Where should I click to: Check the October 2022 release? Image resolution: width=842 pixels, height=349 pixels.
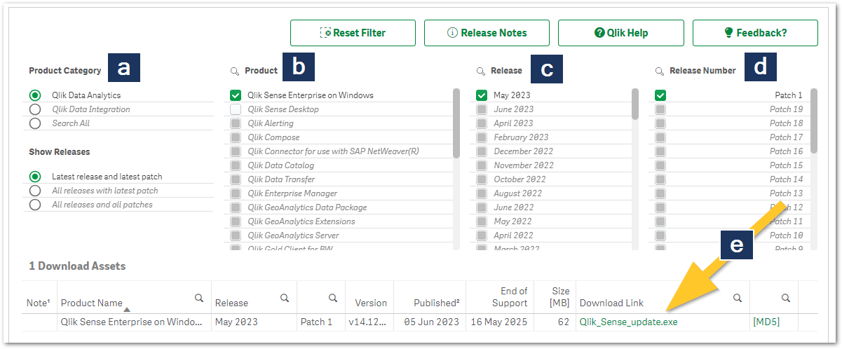coord(482,179)
